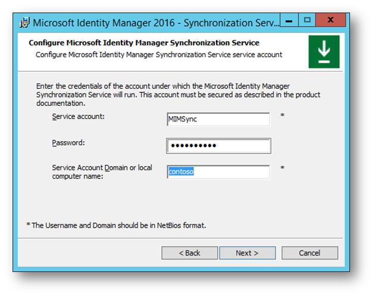Minimize the setup window
Image resolution: width=375 pixels, height=297 pixels.
(289, 20)
